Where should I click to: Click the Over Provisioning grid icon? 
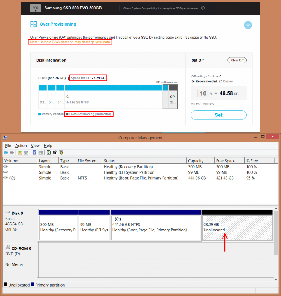[33, 24]
